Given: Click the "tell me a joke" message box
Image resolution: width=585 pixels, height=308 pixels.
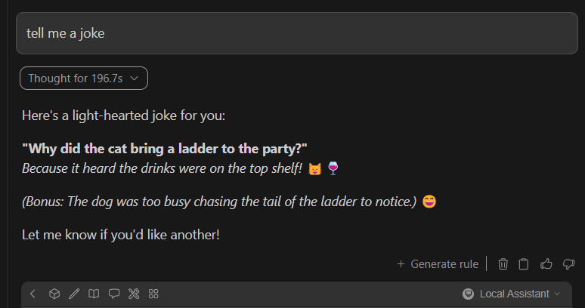Looking at the screenshot, I should (297, 33).
